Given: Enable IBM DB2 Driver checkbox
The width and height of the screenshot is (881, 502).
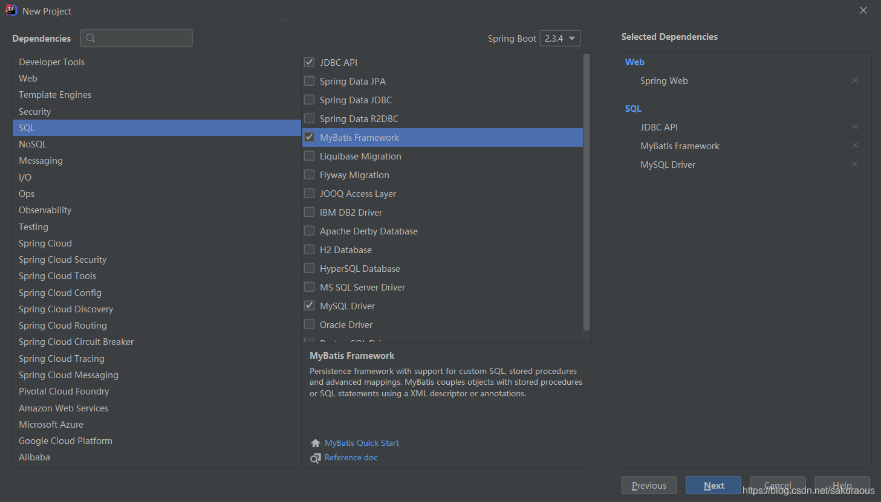Looking at the screenshot, I should pos(309,212).
